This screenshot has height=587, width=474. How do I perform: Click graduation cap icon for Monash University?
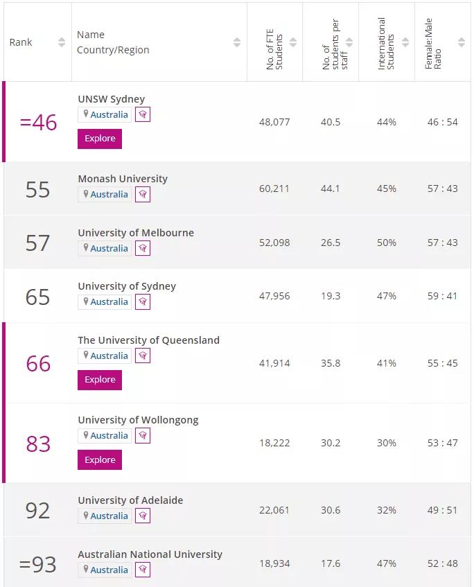point(143,195)
